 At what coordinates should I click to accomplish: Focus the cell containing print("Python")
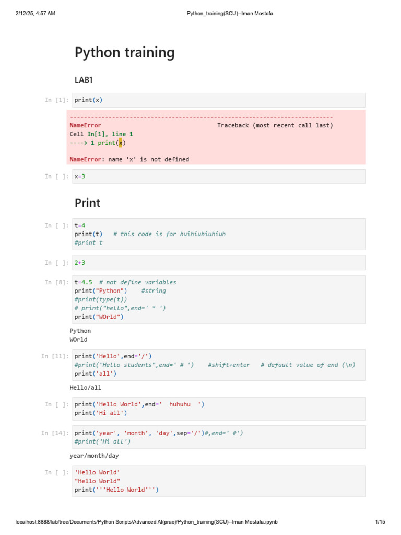point(219,299)
